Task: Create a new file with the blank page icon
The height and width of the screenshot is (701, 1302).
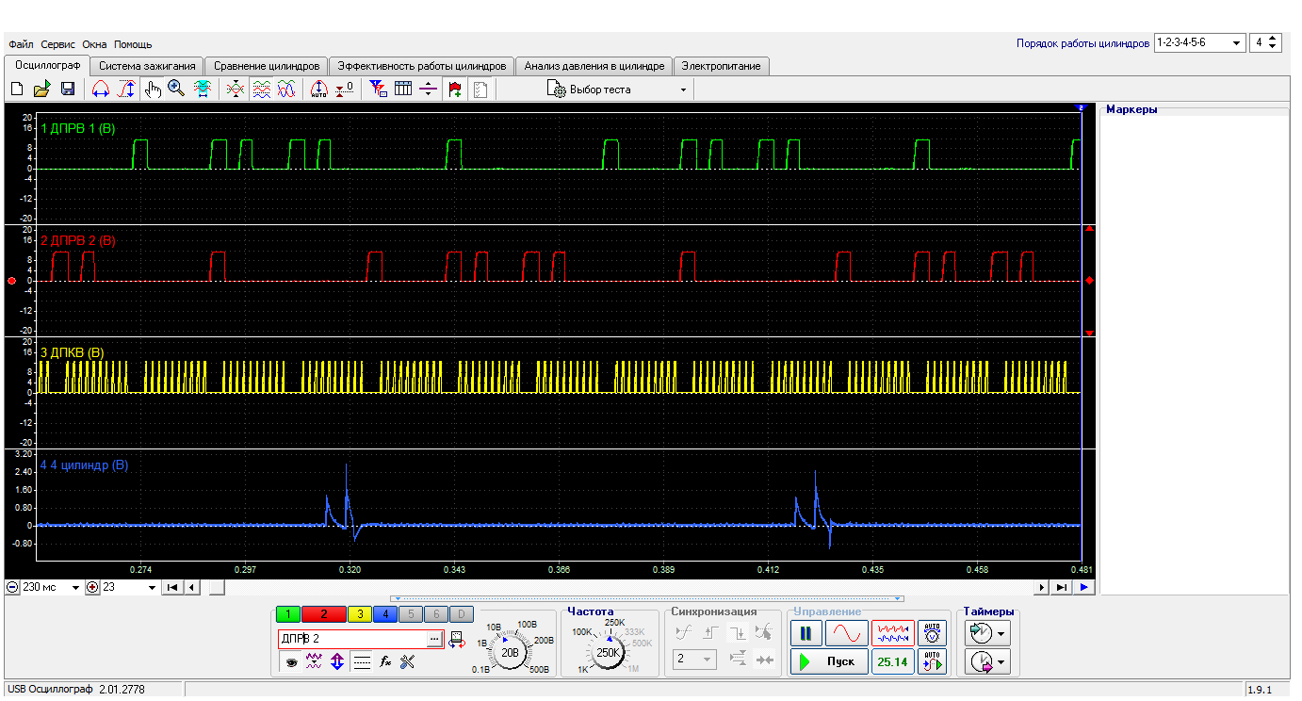Action: [16, 89]
